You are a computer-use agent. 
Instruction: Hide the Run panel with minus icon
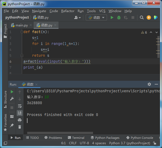156,84
